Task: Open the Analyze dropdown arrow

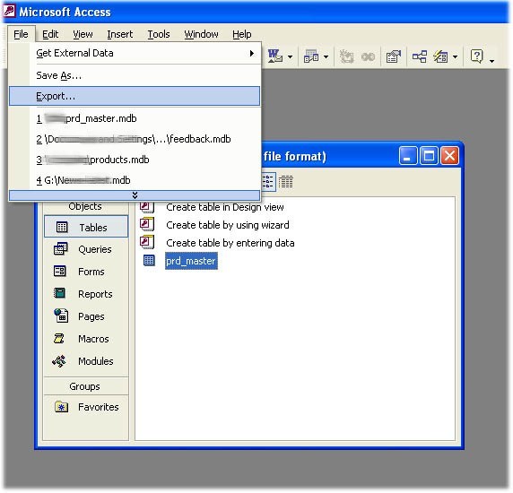Action: click(326, 56)
